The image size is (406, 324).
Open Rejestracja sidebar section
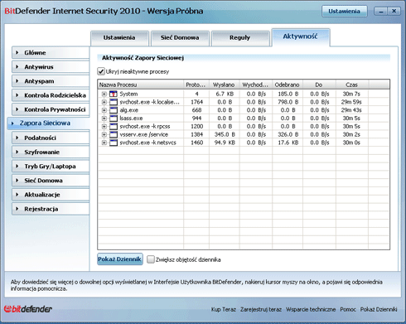click(51, 209)
